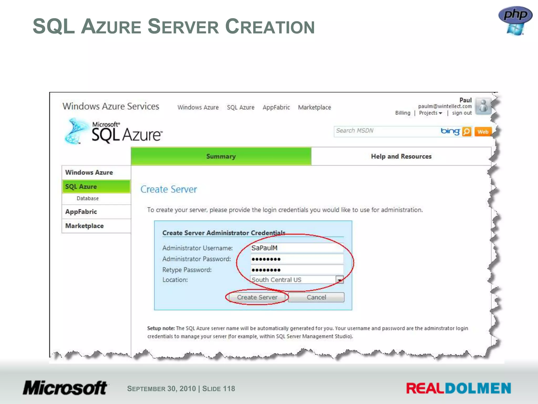Image resolution: width=538 pixels, height=404 pixels.
Task: Focus the Retype Password field
Action: [x=297, y=270]
